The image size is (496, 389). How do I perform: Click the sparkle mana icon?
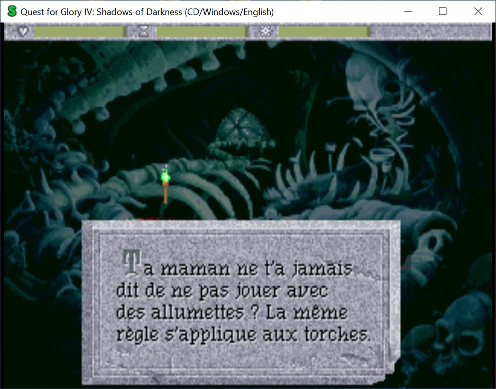click(x=265, y=31)
